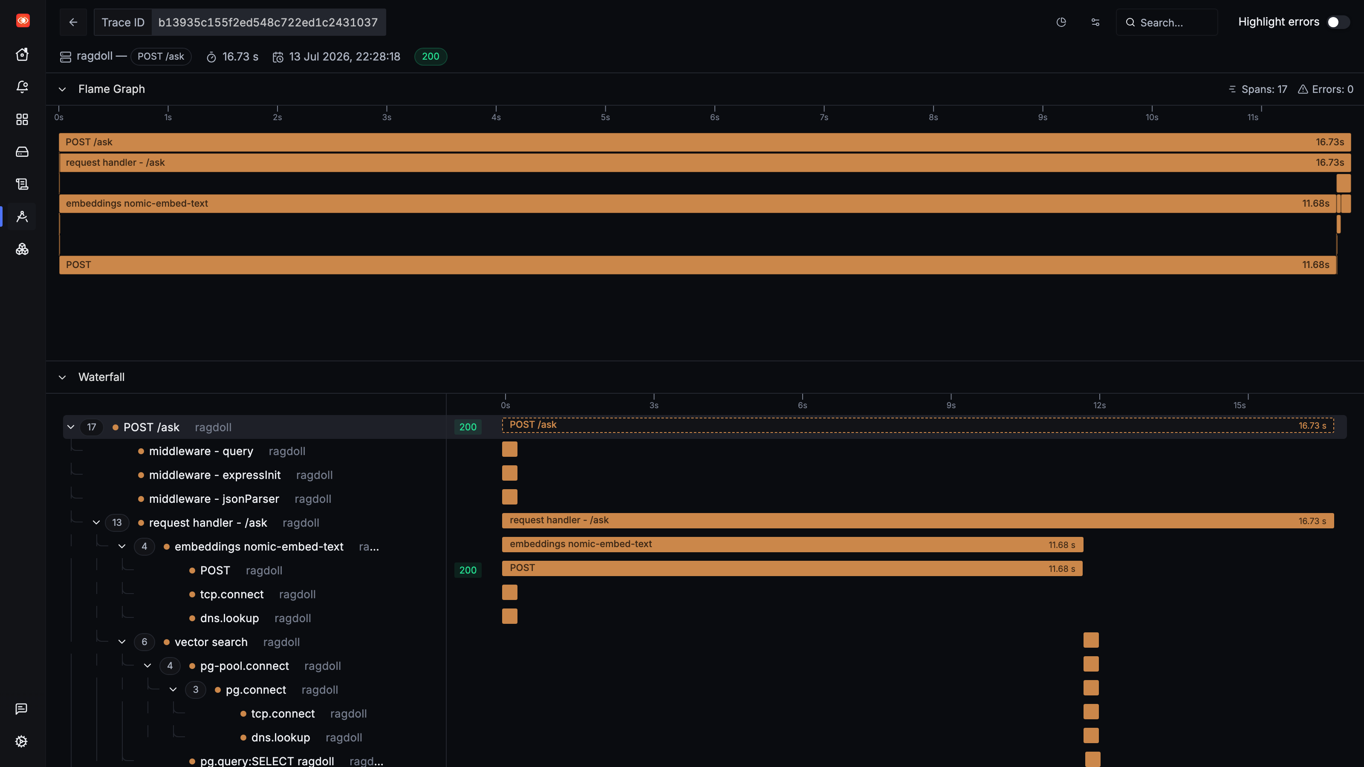Click the 200 status badge in header

click(431, 57)
